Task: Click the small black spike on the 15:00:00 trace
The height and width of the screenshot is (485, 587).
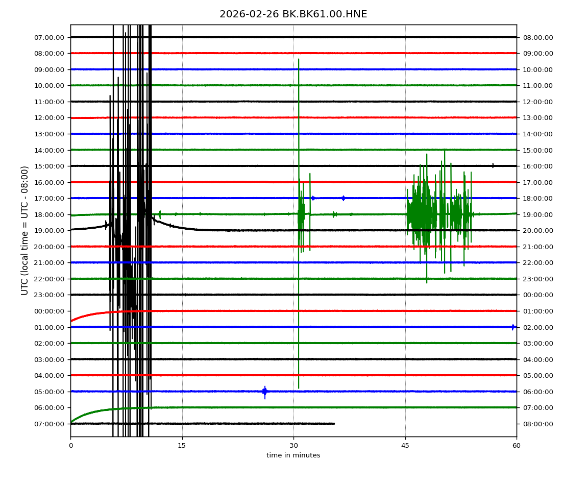Action: [x=493, y=165]
